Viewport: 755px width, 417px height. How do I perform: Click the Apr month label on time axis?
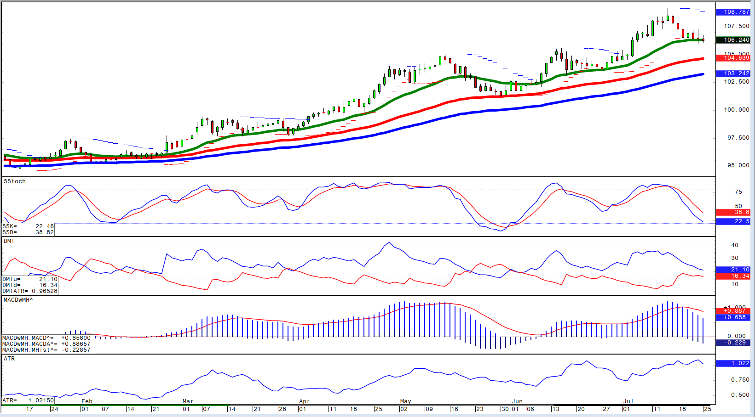[x=304, y=401]
